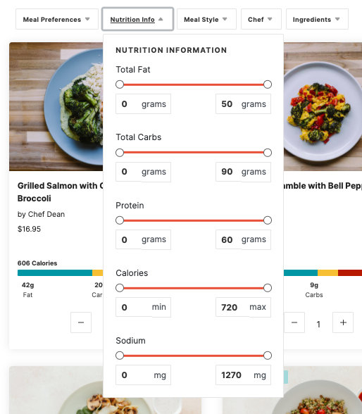Select the Calories 720 max field
This screenshot has height=414, width=362.
tap(243, 307)
